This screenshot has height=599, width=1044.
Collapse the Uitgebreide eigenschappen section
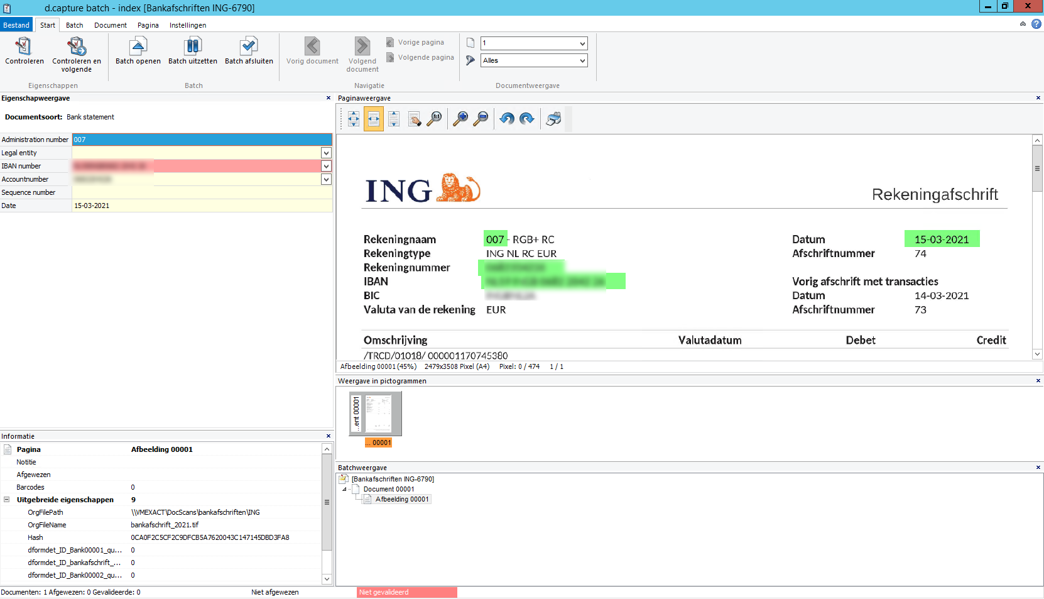tap(7, 500)
